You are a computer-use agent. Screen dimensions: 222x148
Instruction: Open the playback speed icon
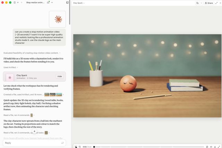[x=207, y=147]
